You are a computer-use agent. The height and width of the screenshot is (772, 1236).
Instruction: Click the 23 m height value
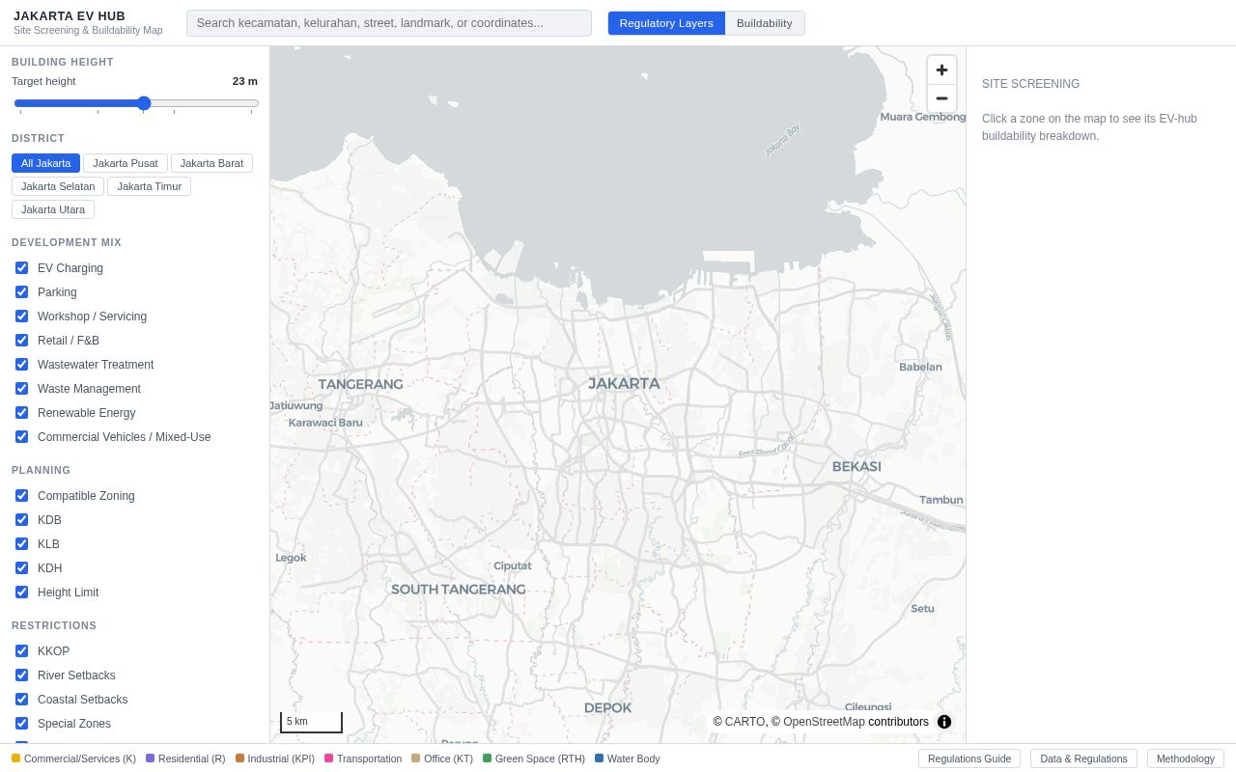(245, 81)
